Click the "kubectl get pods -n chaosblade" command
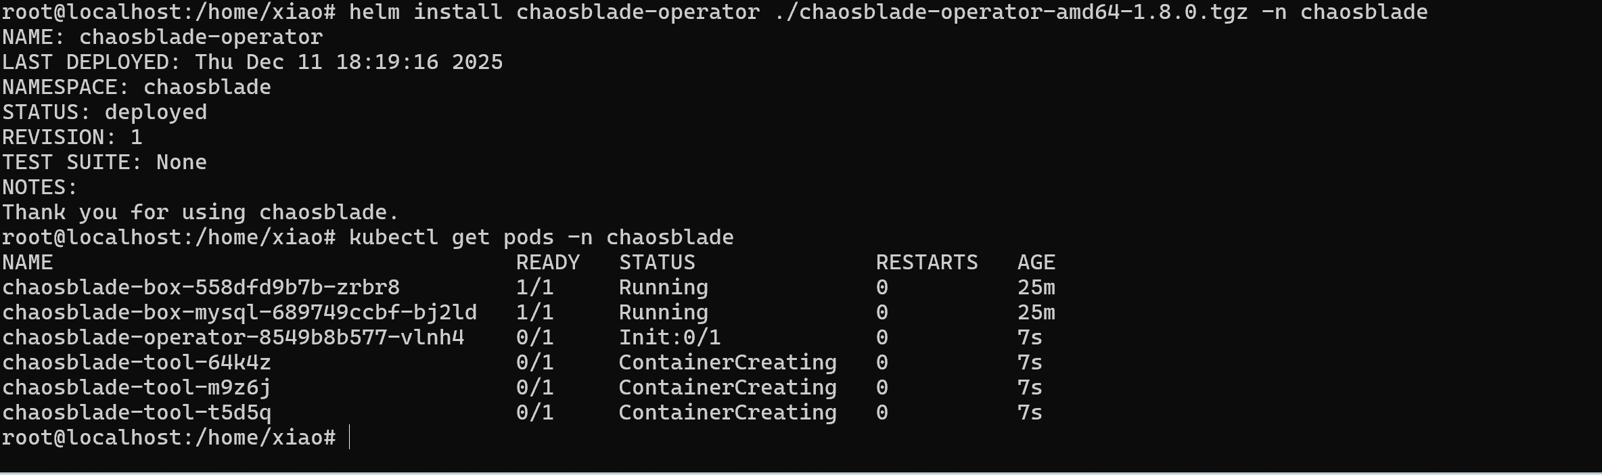This screenshot has width=1602, height=475. pyautogui.click(x=541, y=237)
